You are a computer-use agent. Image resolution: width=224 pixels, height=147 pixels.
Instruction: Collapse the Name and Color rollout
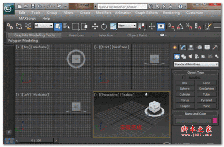click(x=196, y=114)
